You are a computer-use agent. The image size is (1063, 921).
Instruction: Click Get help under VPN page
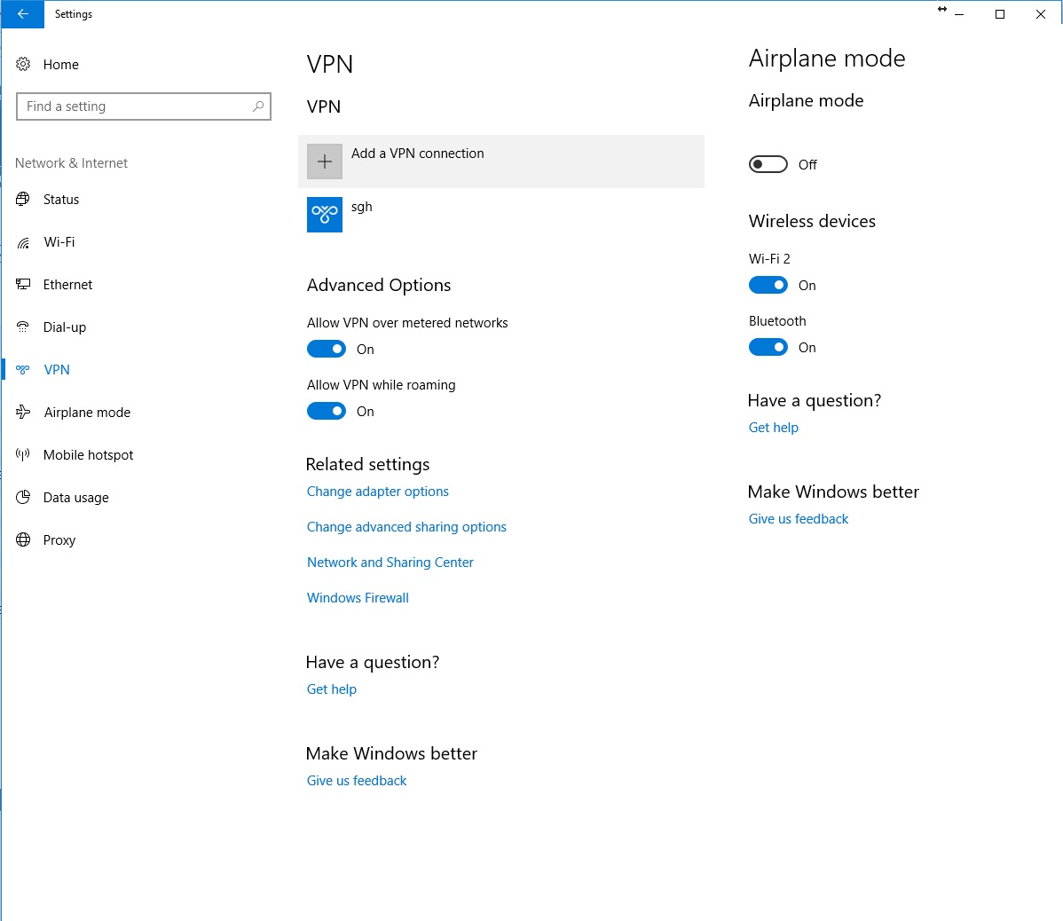(x=332, y=689)
